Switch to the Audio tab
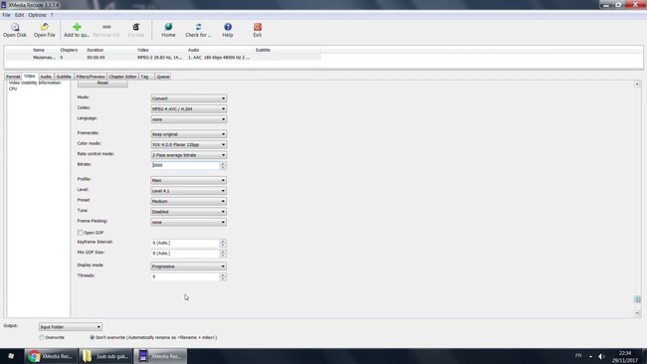The image size is (647, 364). [46, 77]
